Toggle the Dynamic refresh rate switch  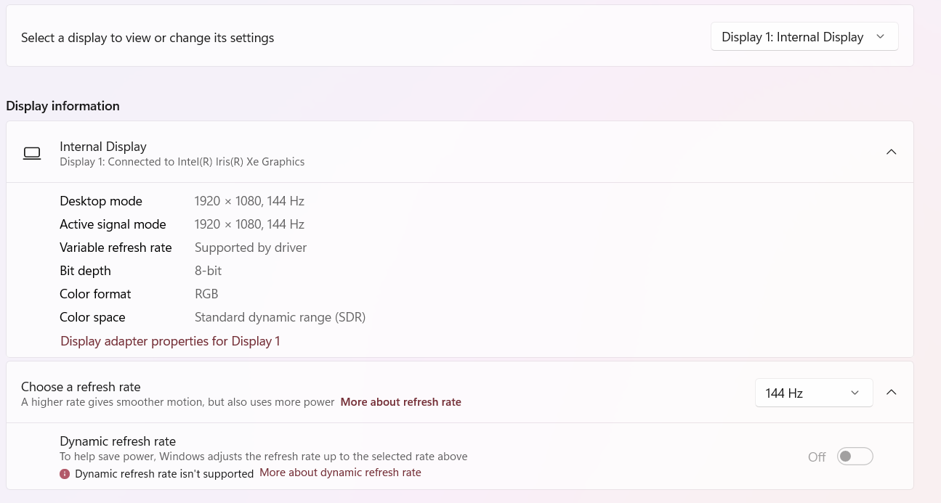(855, 456)
